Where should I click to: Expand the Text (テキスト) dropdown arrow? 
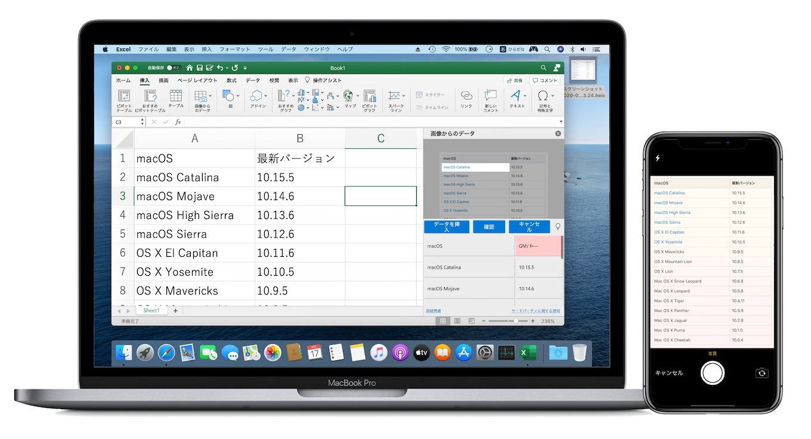coord(525,96)
